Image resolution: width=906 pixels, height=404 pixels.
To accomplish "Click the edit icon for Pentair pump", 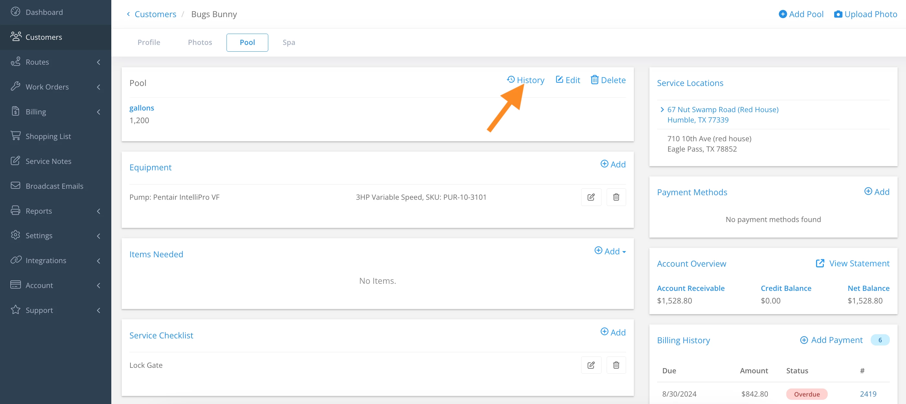I will coord(591,197).
